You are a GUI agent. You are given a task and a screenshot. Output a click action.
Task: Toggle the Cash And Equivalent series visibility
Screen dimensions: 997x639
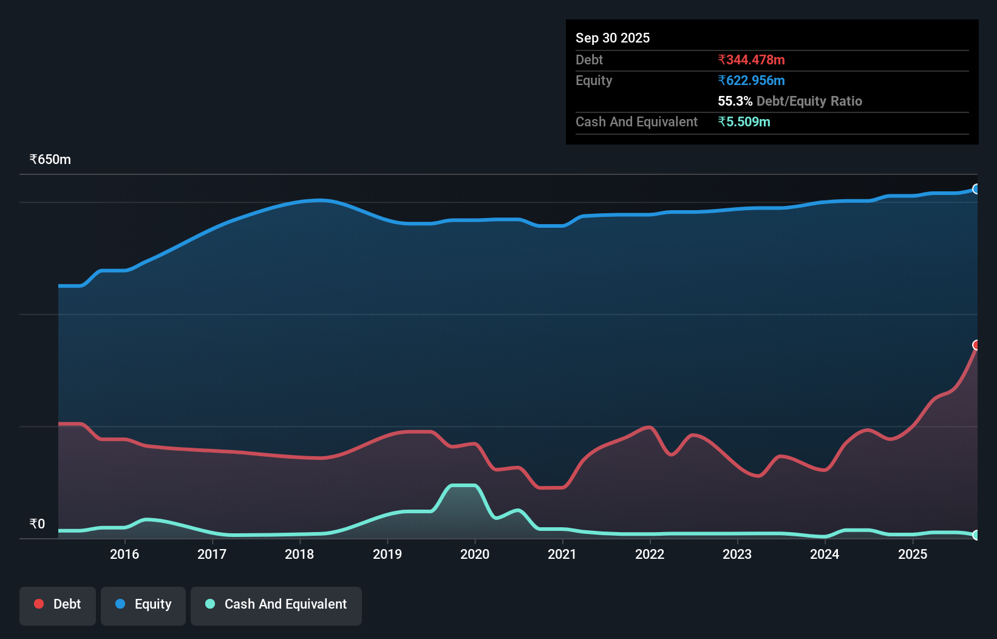[x=276, y=605]
